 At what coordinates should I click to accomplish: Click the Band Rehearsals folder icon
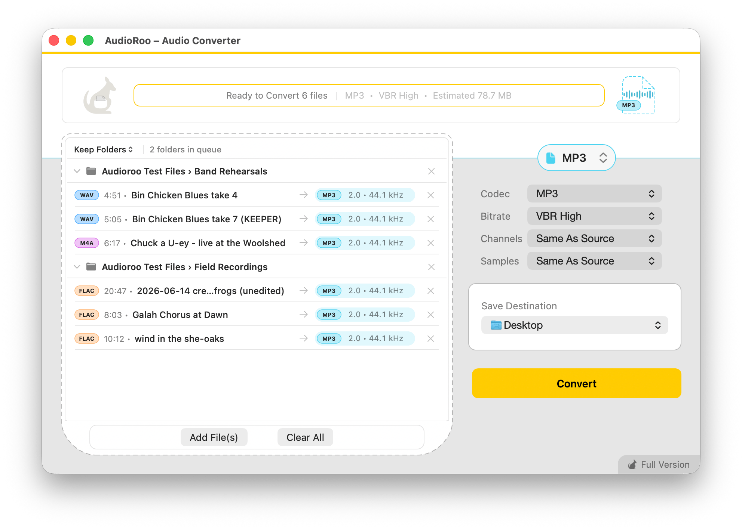tap(91, 171)
